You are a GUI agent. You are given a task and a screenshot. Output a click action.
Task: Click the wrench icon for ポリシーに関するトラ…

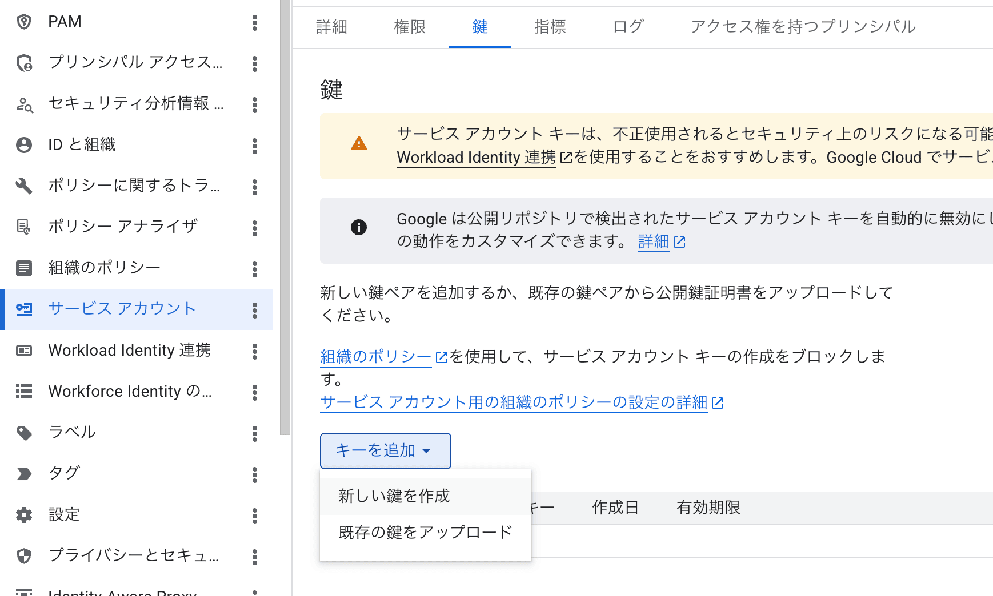[x=24, y=186]
